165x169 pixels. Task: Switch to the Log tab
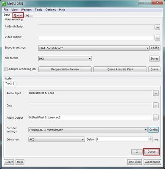pos(28,15)
